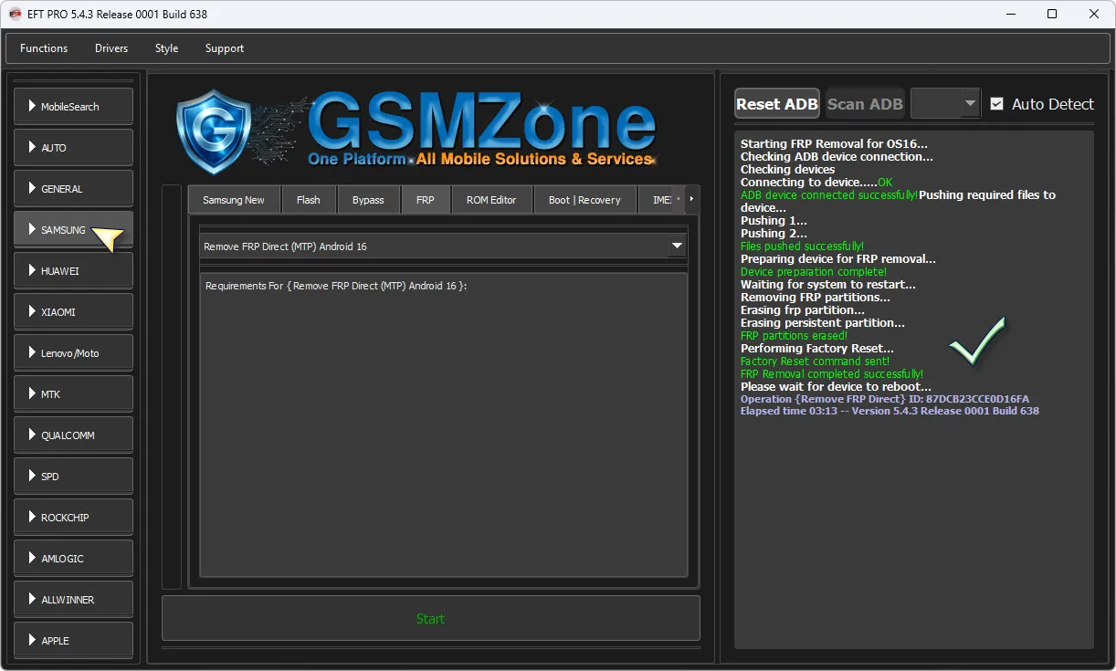Image resolution: width=1116 pixels, height=671 pixels.
Task: Click the triangle icon next to HUAWEI
Action: [32, 271]
